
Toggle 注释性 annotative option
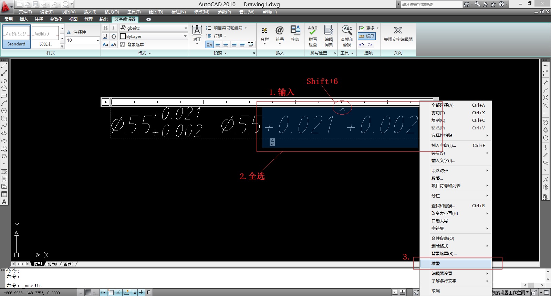77,32
